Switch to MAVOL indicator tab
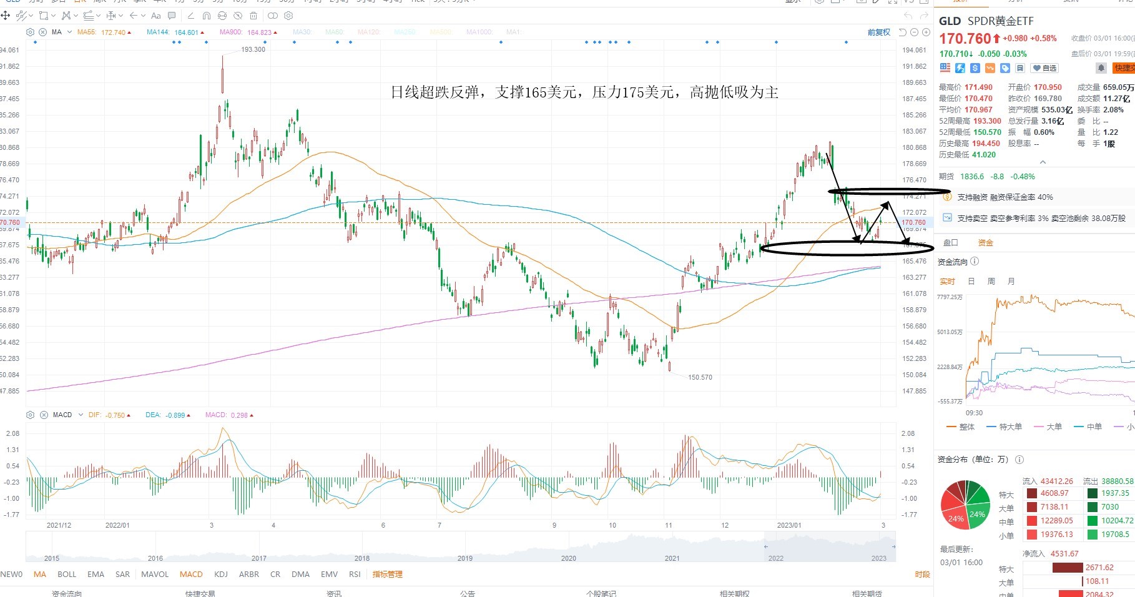The image size is (1135, 597). 155,574
